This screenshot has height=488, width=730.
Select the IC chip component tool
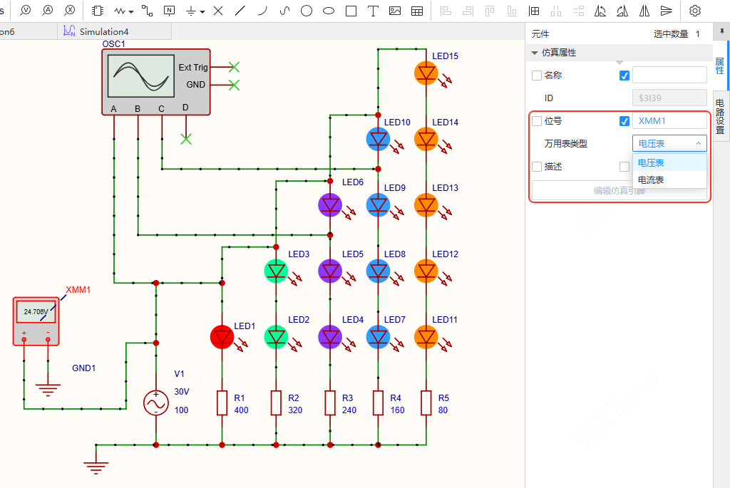[98, 11]
